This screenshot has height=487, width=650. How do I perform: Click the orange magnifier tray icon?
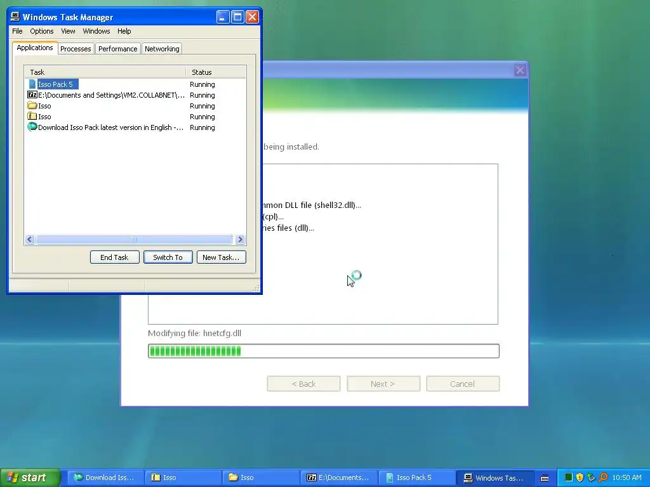point(604,477)
